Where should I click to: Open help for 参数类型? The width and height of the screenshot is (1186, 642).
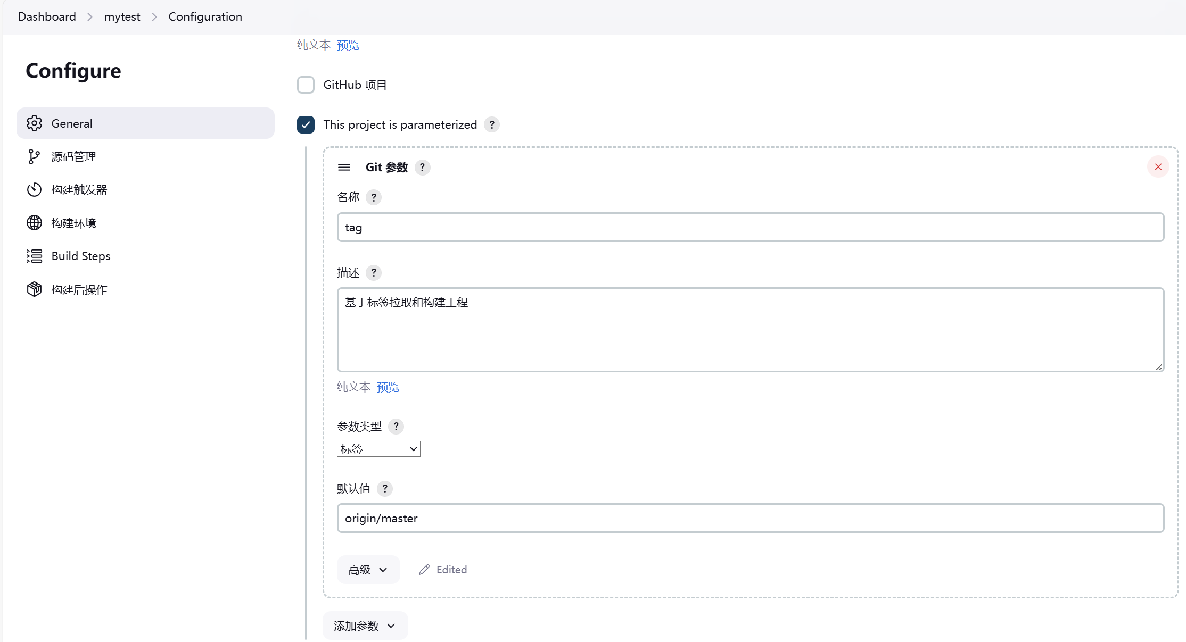click(396, 427)
